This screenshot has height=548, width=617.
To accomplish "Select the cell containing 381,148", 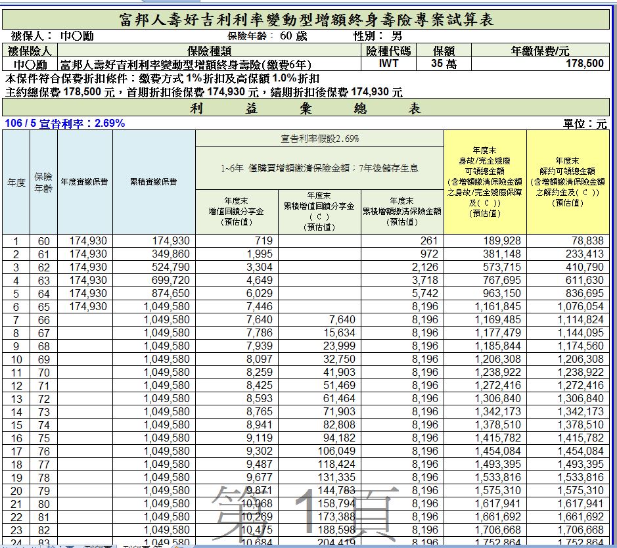I will (x=485, y=254).
